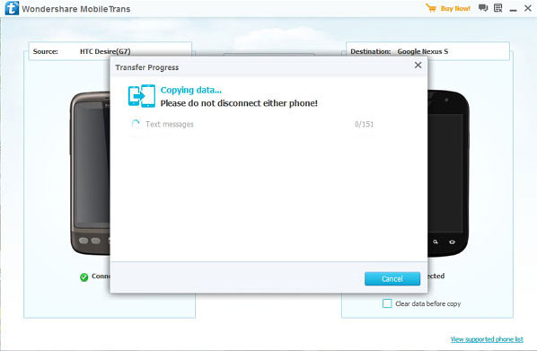Click the Google Nexus S phone image

tap(449, 173)
